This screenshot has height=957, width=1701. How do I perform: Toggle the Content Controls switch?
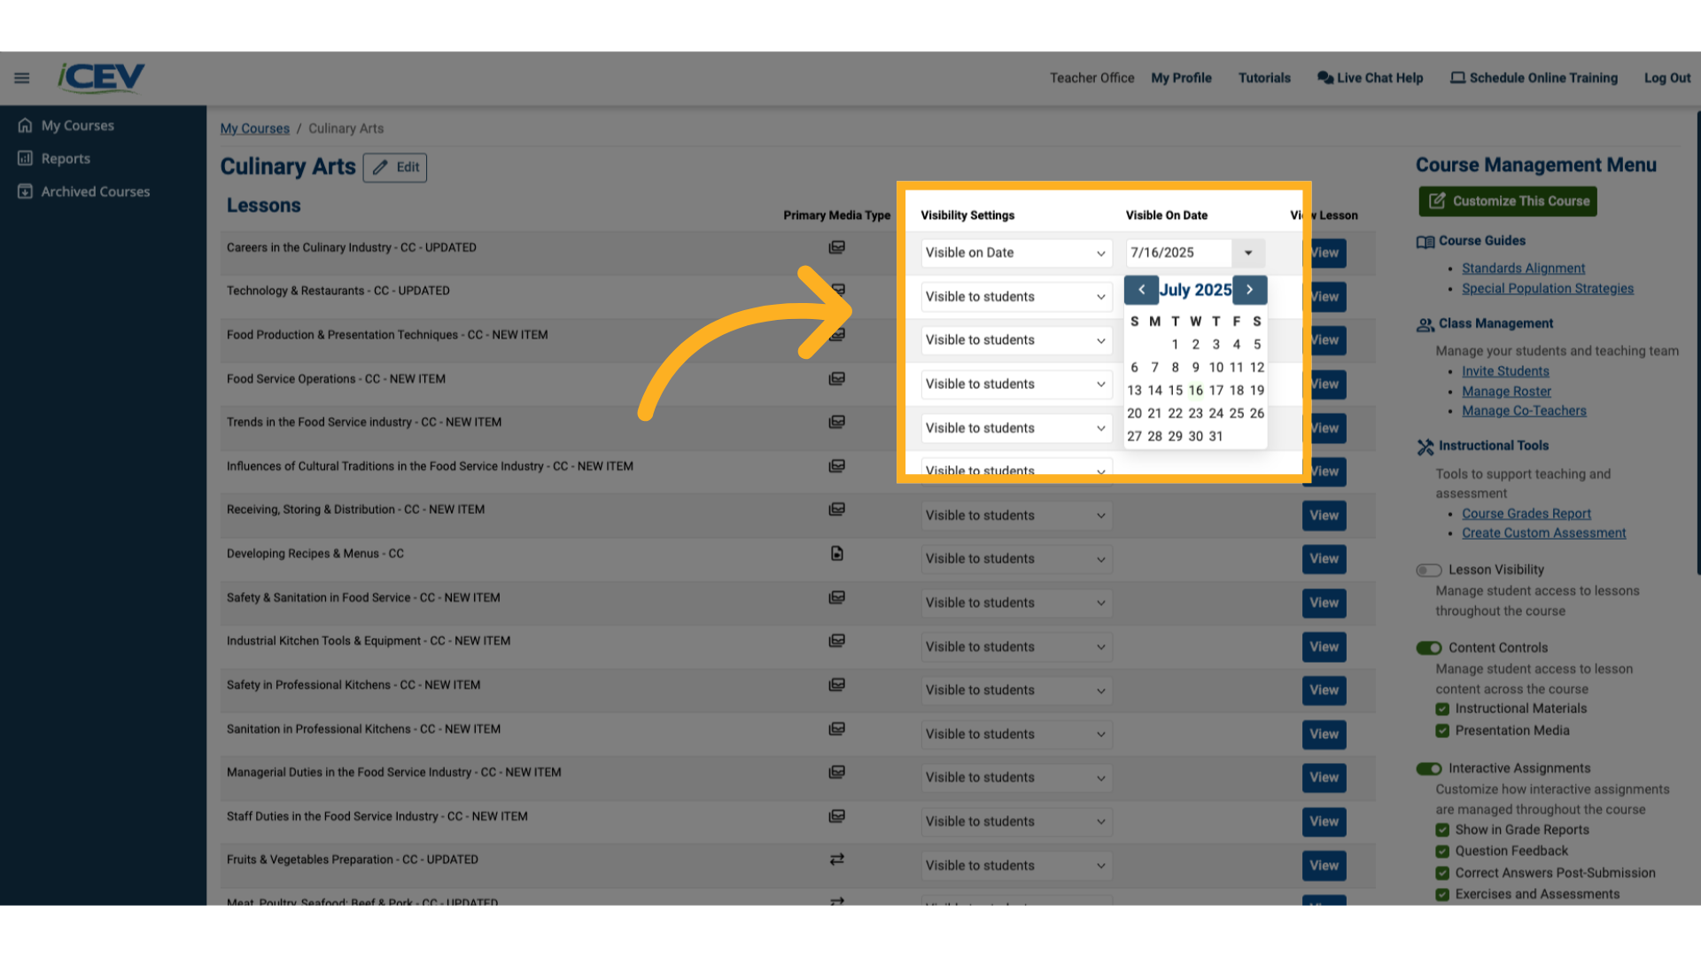click(x=1428, y=648)
